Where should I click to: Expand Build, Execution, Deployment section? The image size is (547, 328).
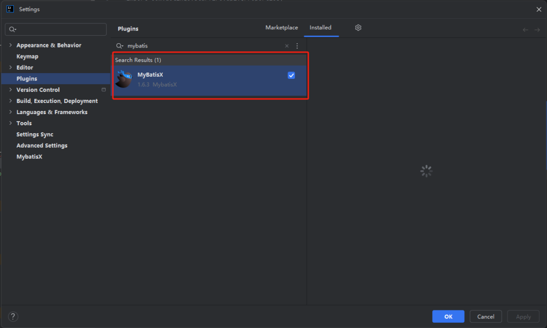tap(11, 101)
